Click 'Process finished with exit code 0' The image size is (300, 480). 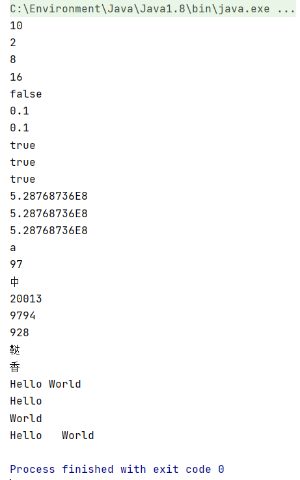[117, 469]
